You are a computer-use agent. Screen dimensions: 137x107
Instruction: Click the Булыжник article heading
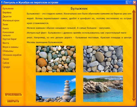(79, 8)
